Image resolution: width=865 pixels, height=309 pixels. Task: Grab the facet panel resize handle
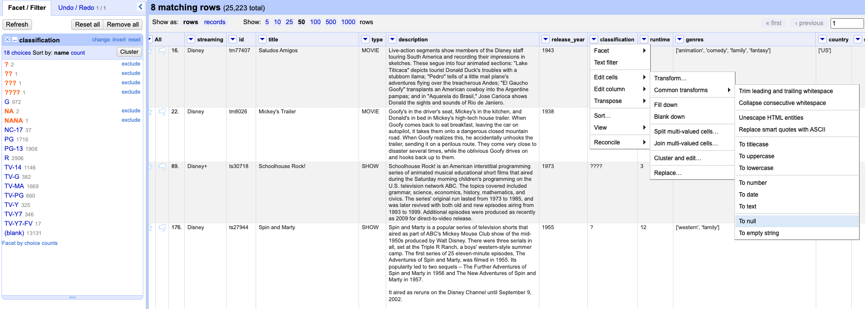(x=72, y=297)
